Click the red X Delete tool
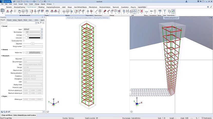Screen dimensions: 213x119 tap(142, 11)
